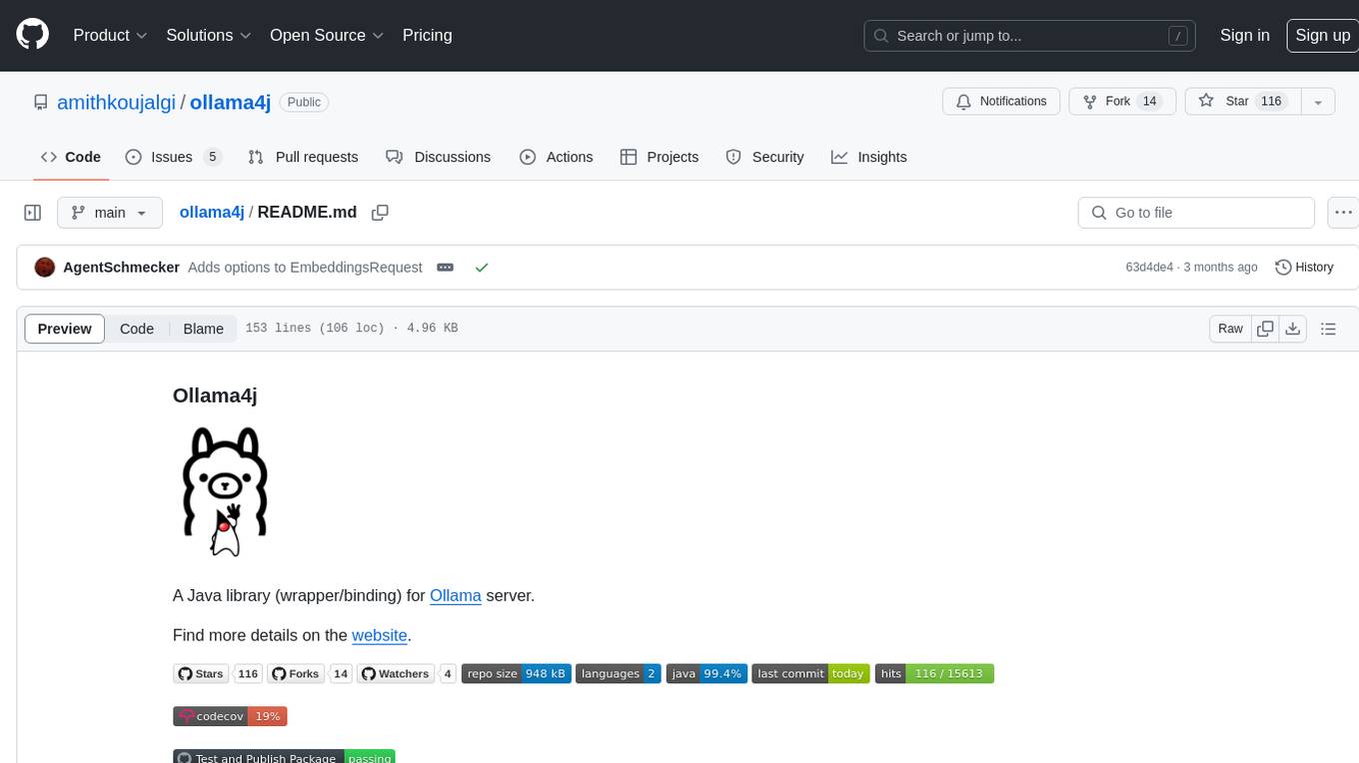
Task: Select the Code view toggle
Action: point(137,329)
